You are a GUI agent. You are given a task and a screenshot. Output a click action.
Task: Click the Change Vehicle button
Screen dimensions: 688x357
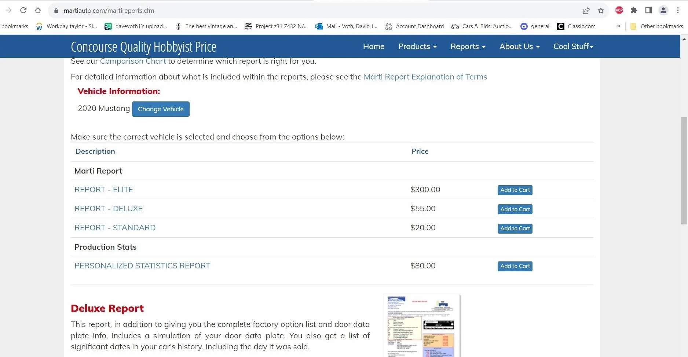[x=161, y=109]
